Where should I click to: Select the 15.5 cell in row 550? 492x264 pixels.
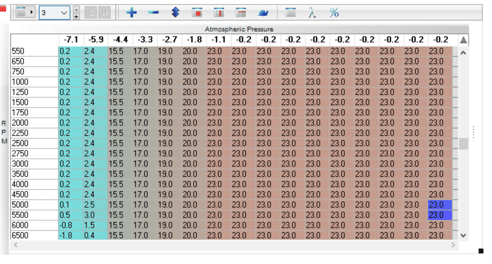tap(120, 51)
